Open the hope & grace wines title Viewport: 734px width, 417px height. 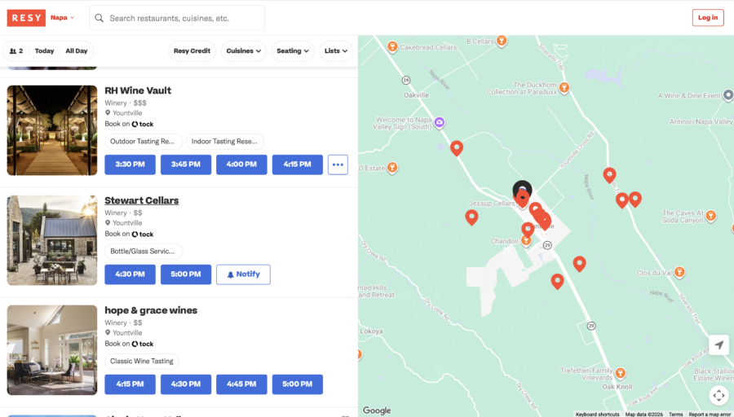tap(151, 310)
